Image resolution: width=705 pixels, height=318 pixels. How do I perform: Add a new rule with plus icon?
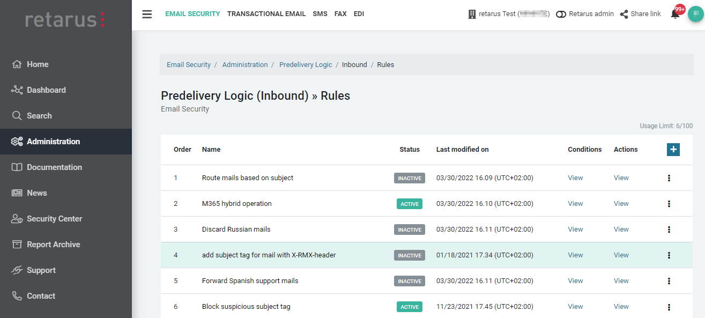pos(673,150)
